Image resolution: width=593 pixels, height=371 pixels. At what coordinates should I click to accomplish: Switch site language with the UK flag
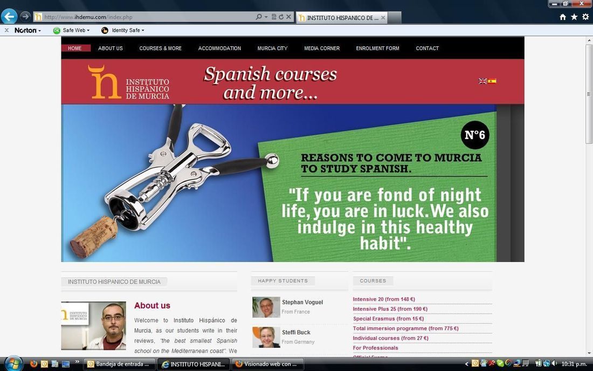pos(482,81)
